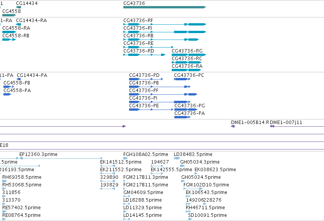Select transcript CG43736-RC

coord(187,62)
